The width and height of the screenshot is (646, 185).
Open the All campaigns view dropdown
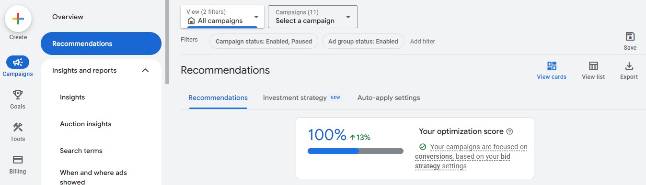(x=222, y=17)
